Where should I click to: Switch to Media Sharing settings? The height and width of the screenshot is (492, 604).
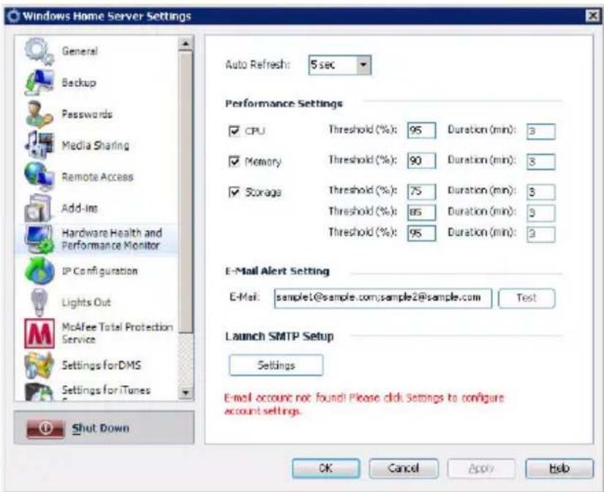97,145
